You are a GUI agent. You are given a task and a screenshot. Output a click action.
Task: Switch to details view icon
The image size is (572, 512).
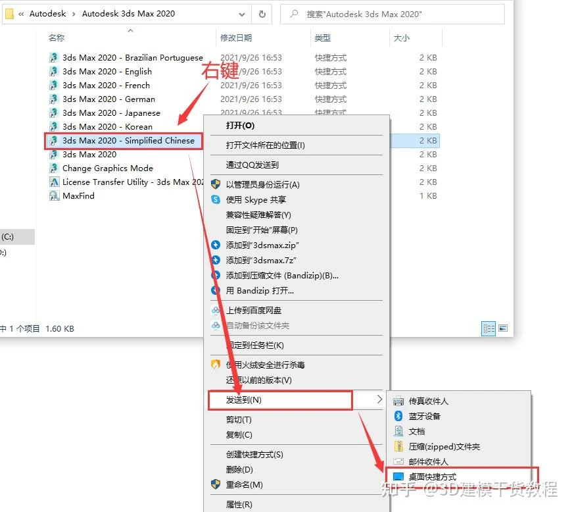tap(489, 328)
